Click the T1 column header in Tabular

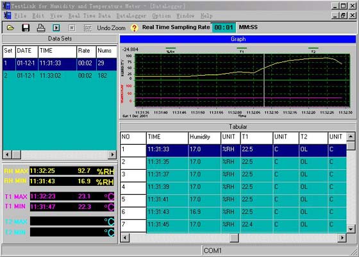click(x=257, y=138)
